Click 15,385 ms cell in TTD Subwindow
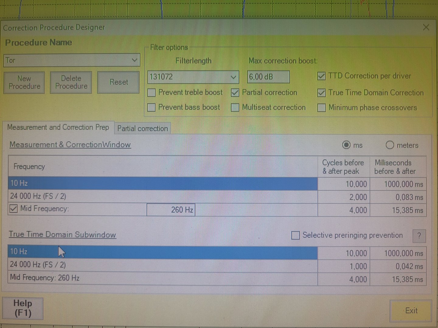This screenshot has height=328, width=438. (x=398, y=279)
